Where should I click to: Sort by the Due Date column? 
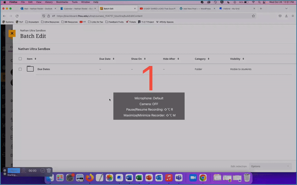tap(107, 59)
